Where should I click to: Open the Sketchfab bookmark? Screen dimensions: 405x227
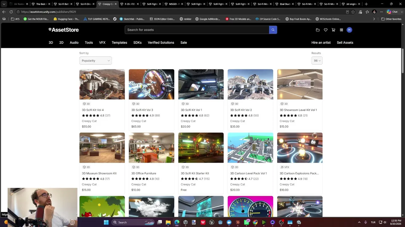(x=132, y=19)
